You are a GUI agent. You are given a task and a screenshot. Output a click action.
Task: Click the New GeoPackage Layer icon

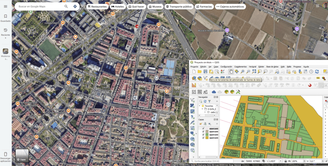(200, 78)
